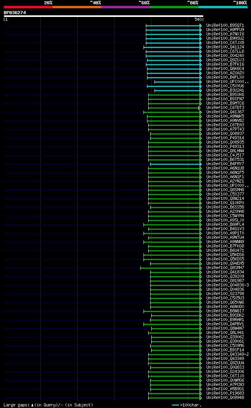The height and width of the screenshot is (408, 251).
Task: Click the UniRef100_B6SS58 label
Action: tap(225, 207)
